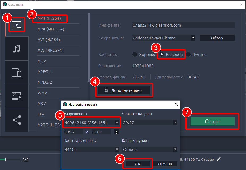246x170 pixels.
Task: Click the Имя файла text field
Action: [x=183, y=25]
